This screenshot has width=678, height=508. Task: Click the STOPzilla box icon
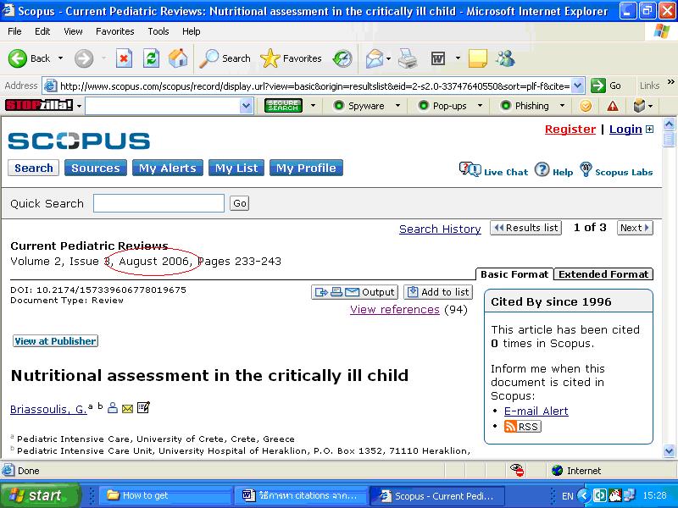click(640, 106)
